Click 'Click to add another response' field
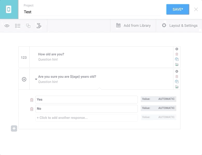Viewport: 202px width, 155px height. click(x=86, y=118)
